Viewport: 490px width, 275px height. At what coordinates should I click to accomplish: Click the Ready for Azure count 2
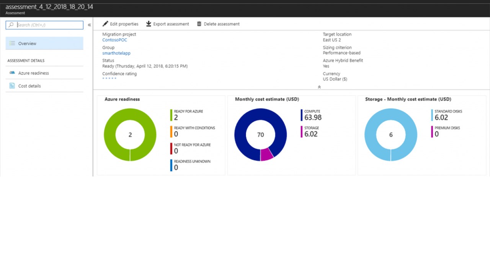pos(176,118)
